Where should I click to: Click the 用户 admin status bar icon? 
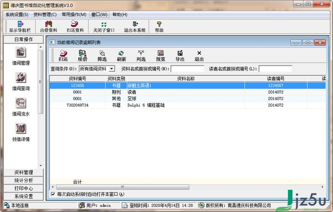click(x=82, y=205)
